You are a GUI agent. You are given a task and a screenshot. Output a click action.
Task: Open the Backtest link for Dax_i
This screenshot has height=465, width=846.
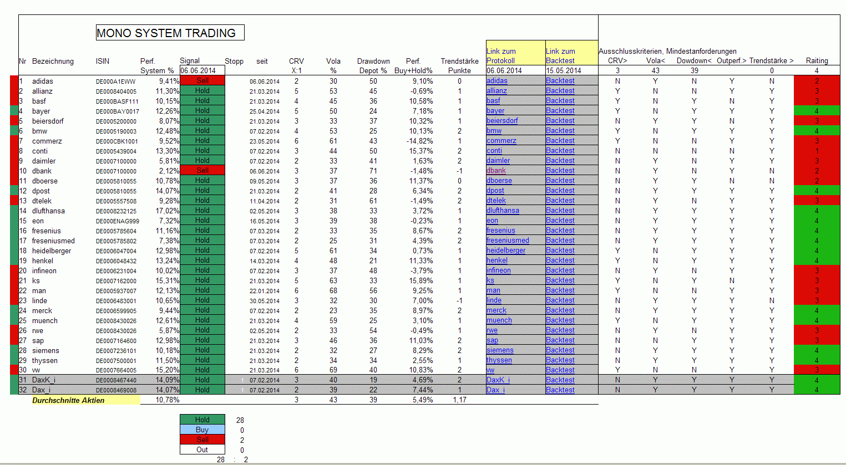[560, 390]
